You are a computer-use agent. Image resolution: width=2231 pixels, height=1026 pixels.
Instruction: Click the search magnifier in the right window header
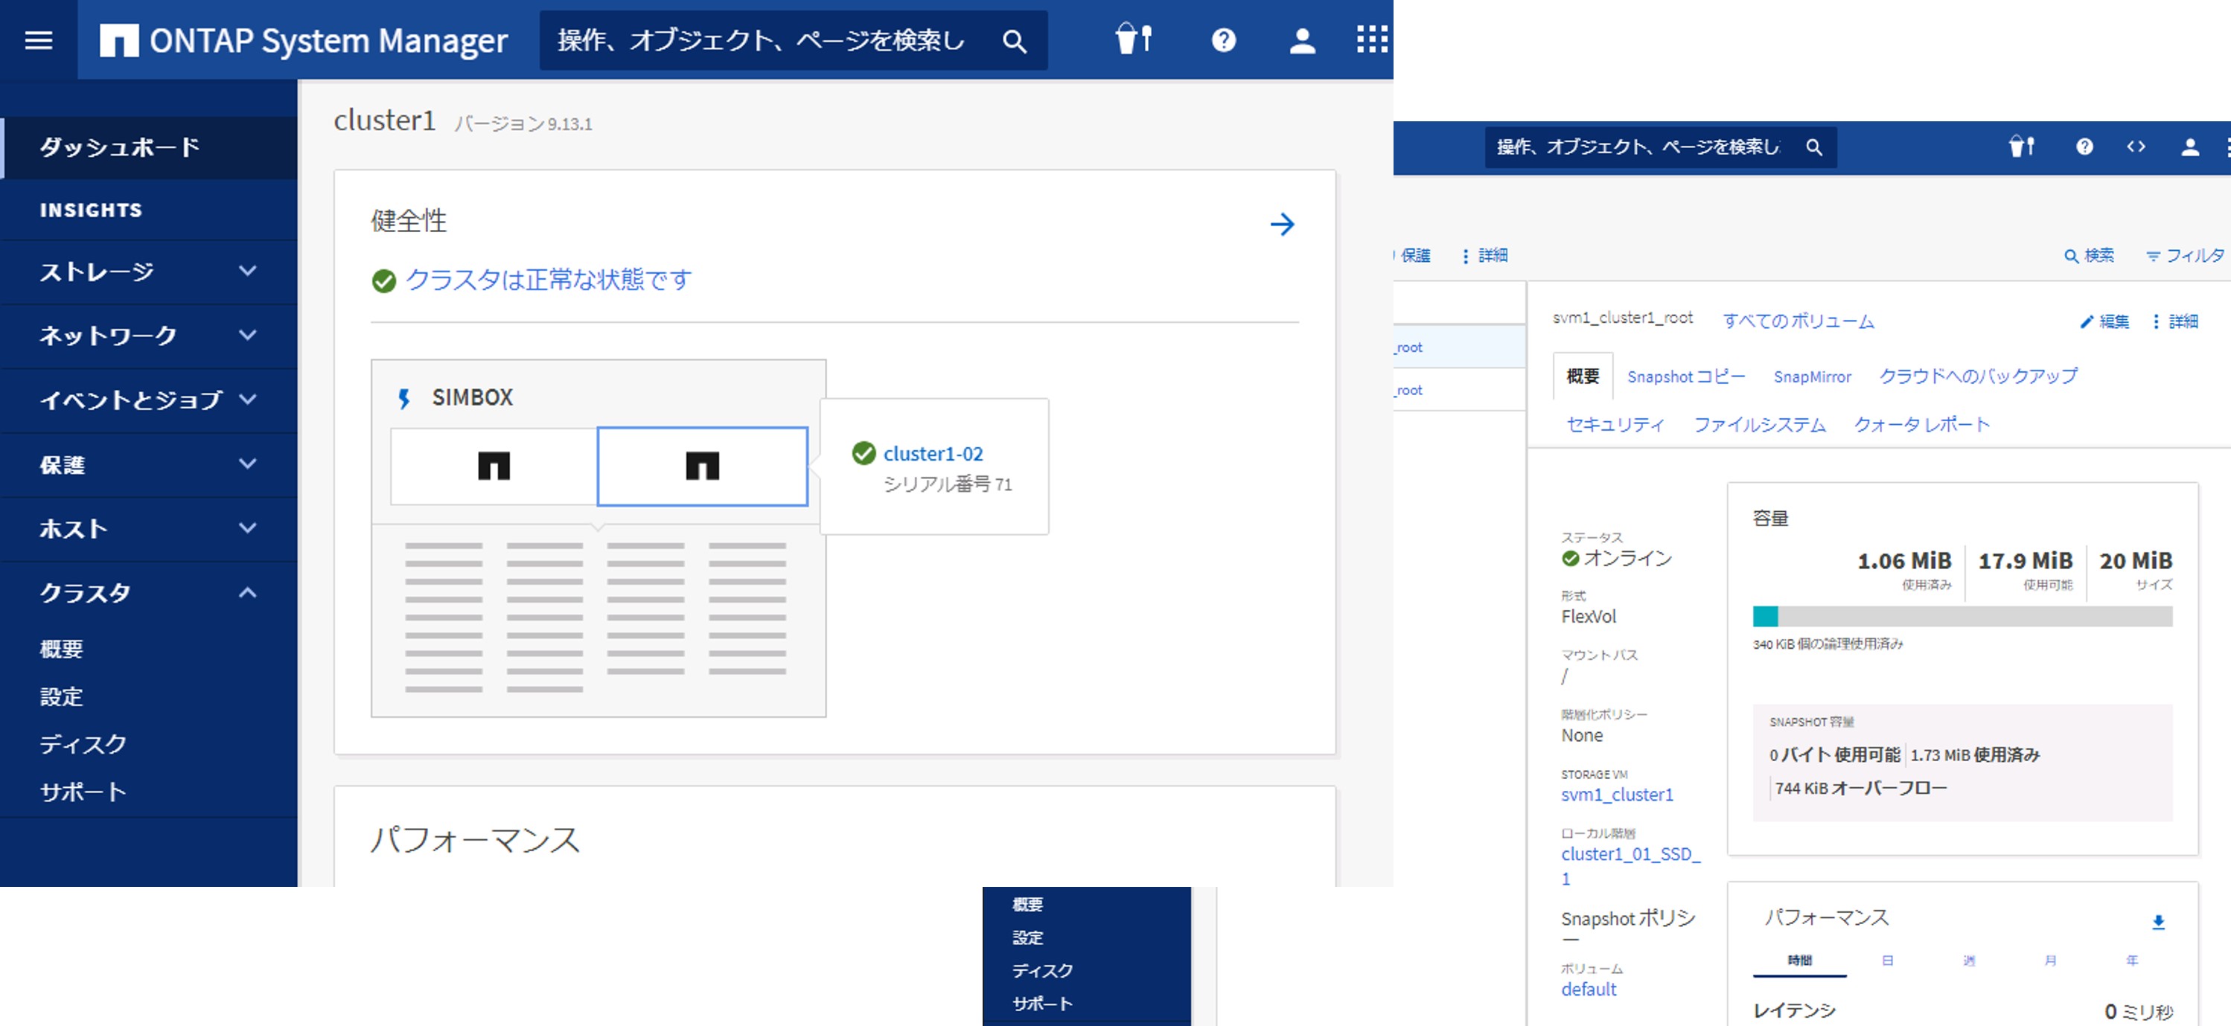[x=1813, y=147]
